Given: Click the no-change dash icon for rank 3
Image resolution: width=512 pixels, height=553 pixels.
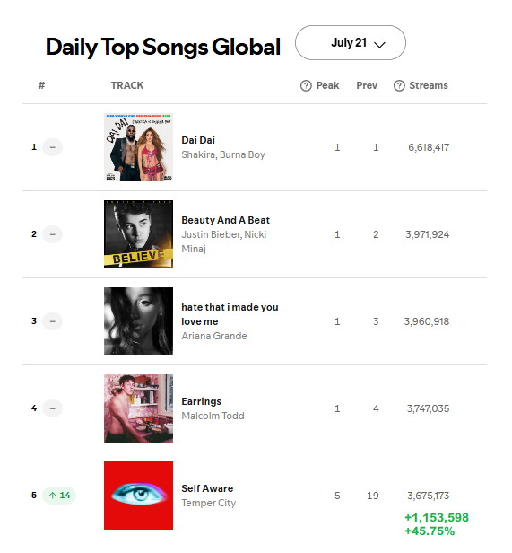Looking at the screenshot, I should tap(53, 321).
